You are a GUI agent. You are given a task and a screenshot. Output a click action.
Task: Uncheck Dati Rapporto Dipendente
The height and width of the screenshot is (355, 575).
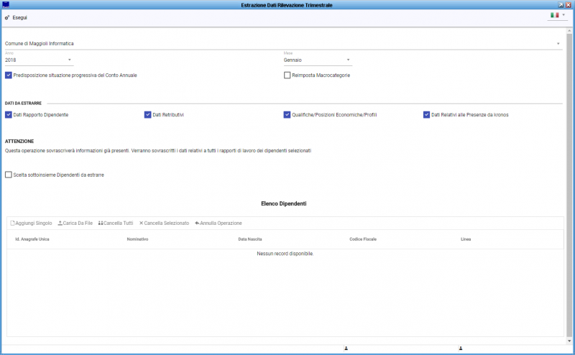[9, 115]
